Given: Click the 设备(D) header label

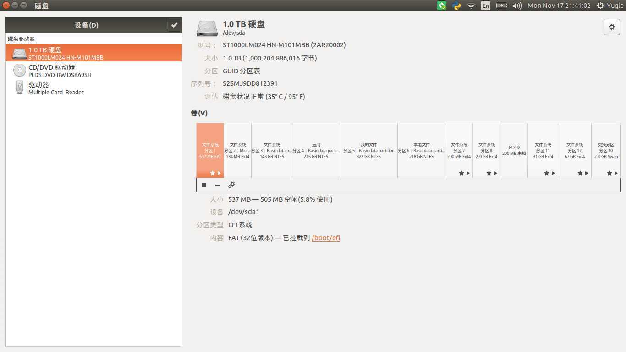Looking at the screenshot, I should click(x=87, y=25).
